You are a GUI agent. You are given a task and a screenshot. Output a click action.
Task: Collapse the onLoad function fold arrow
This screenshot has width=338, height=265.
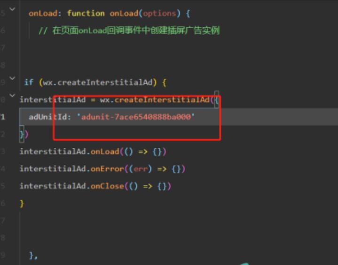click(12, 9)
